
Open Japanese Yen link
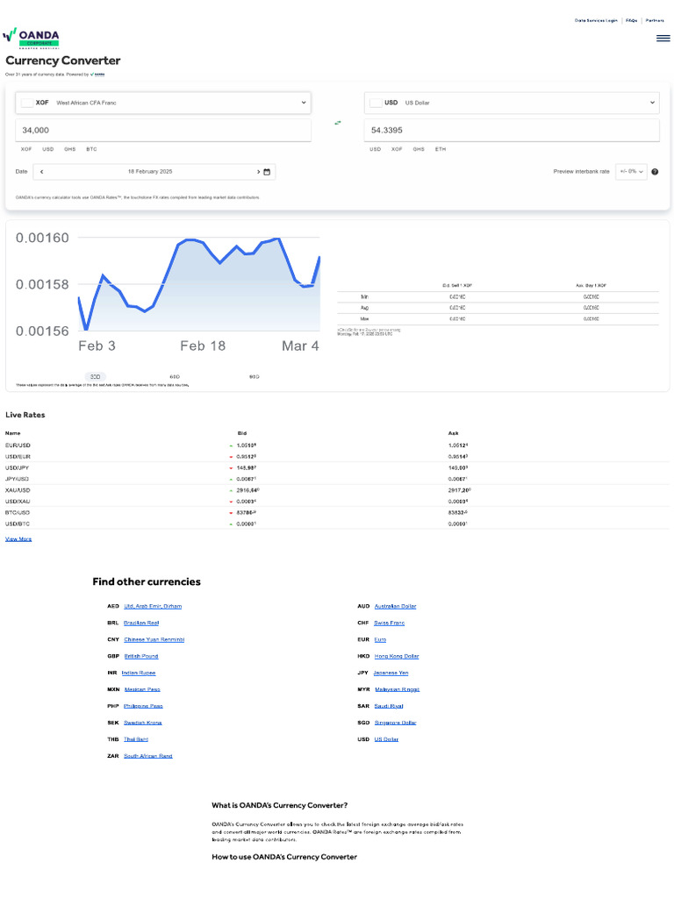click(x=391, y=673)
